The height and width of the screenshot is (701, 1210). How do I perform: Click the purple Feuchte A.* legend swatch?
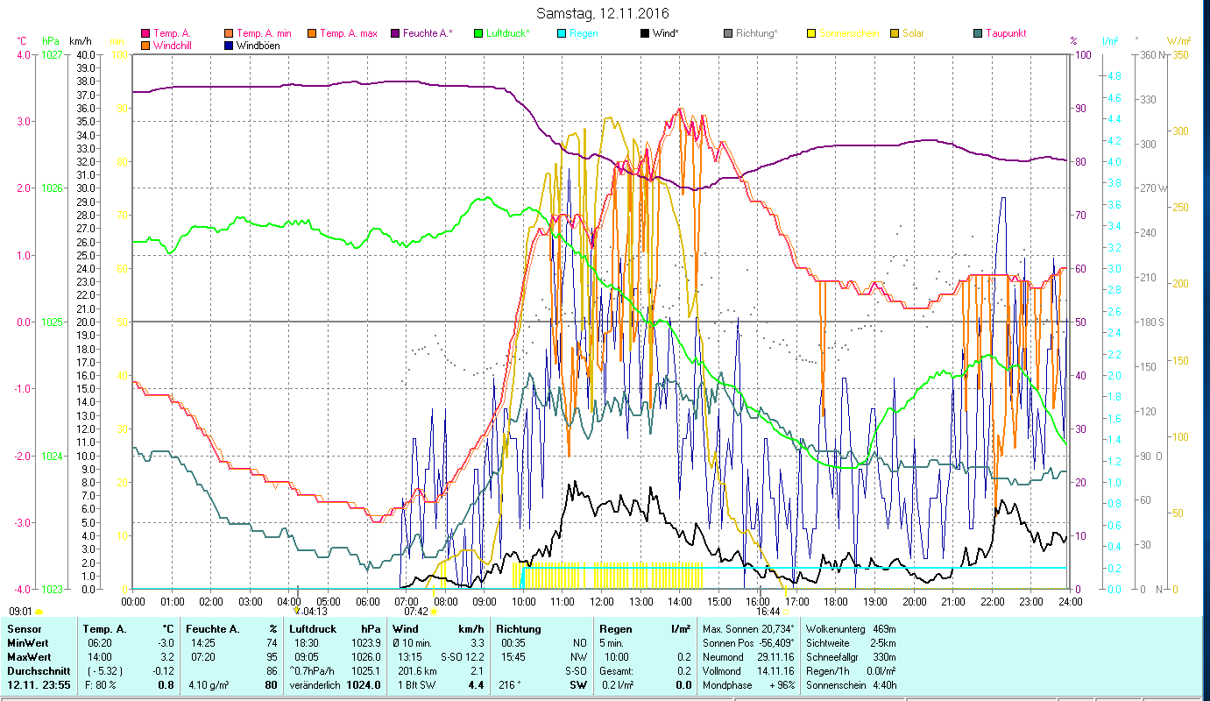tap(395, 34)
